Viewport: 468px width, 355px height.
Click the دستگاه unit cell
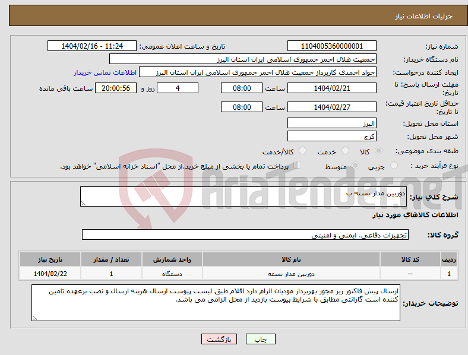point(172,274)
